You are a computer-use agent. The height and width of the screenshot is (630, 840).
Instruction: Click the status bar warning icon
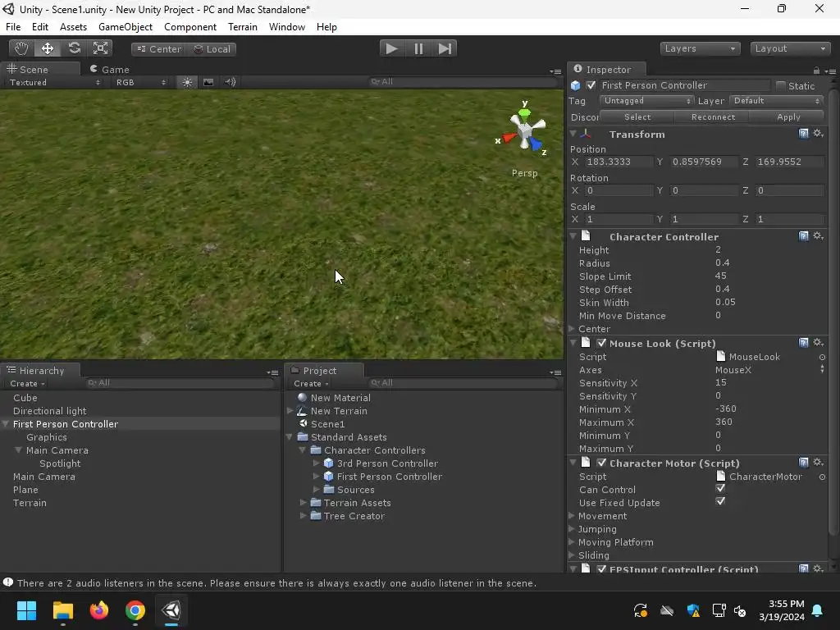click(x=8, y=582)
